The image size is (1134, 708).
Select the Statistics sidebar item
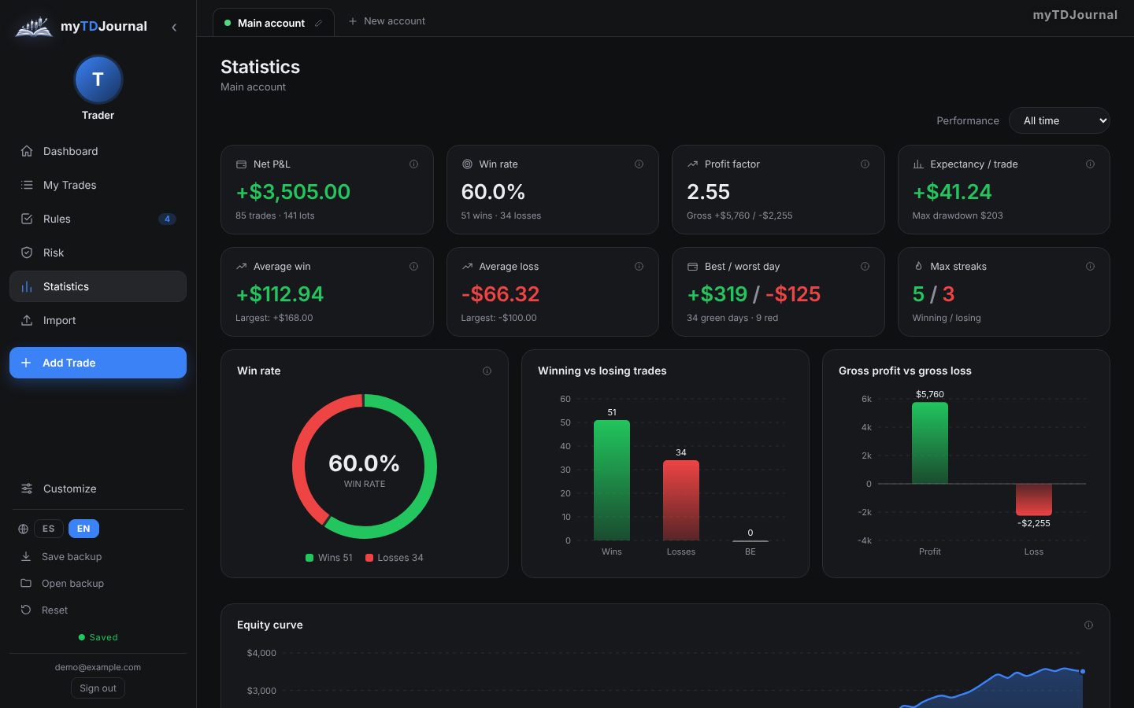98,286
